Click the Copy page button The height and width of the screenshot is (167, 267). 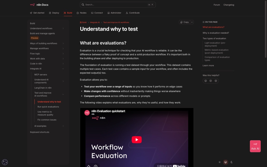(x=184, y=22)
